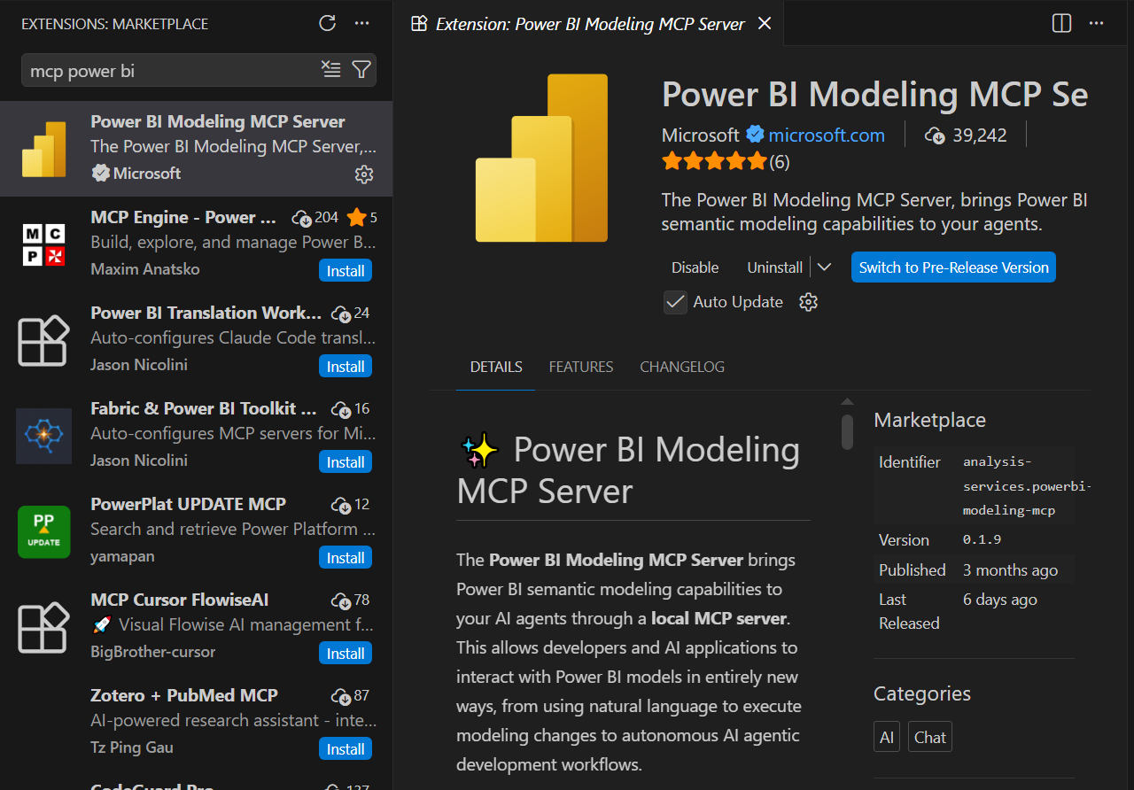Viewport: 1134px width, 790px height.
Task: Install Power BI Translation Workflow extension
Action: 346,367
